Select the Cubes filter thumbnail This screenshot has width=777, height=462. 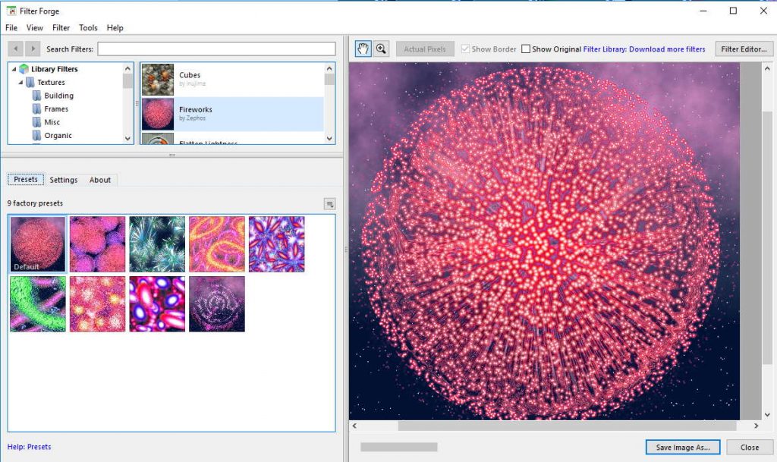[x=158, y=79]
